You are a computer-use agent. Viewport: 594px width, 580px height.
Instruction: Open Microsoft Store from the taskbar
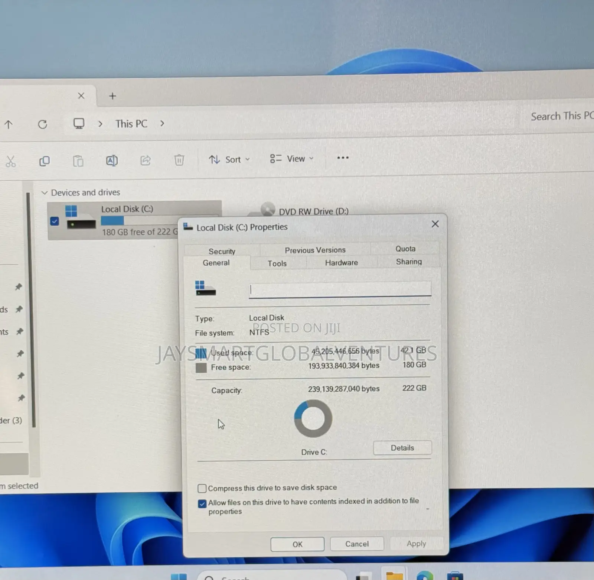pyautogui.click(x=455, y=576)
